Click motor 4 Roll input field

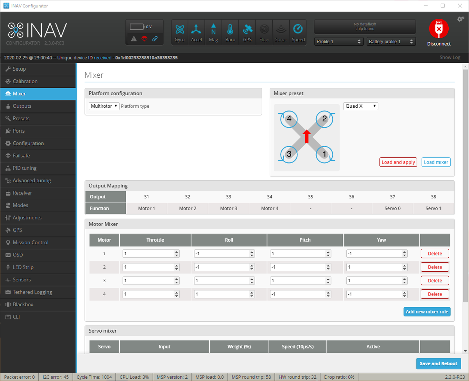click(224, 294)
